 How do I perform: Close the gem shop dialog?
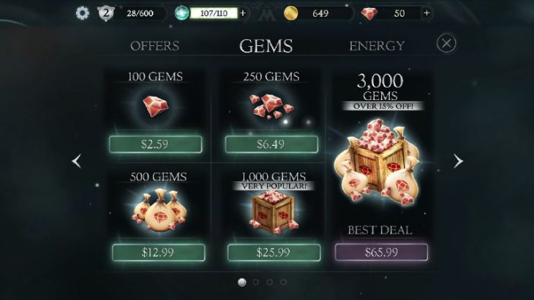(446, 43)
